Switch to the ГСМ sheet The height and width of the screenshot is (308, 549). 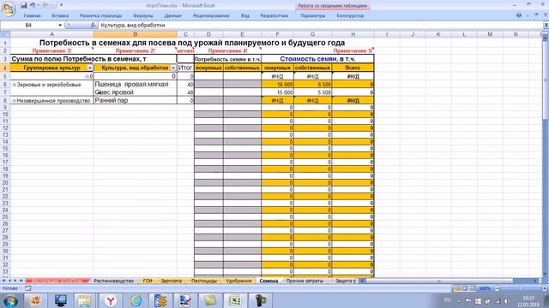pos(148,281)
